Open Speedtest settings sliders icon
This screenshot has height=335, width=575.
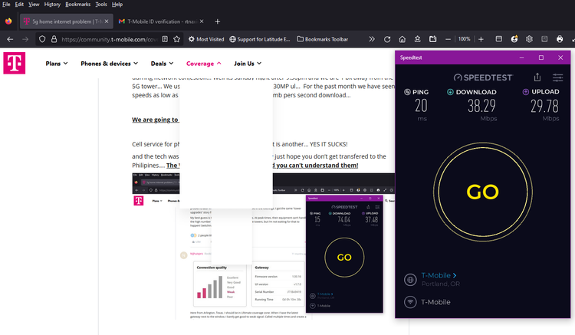tap(558, 77)
